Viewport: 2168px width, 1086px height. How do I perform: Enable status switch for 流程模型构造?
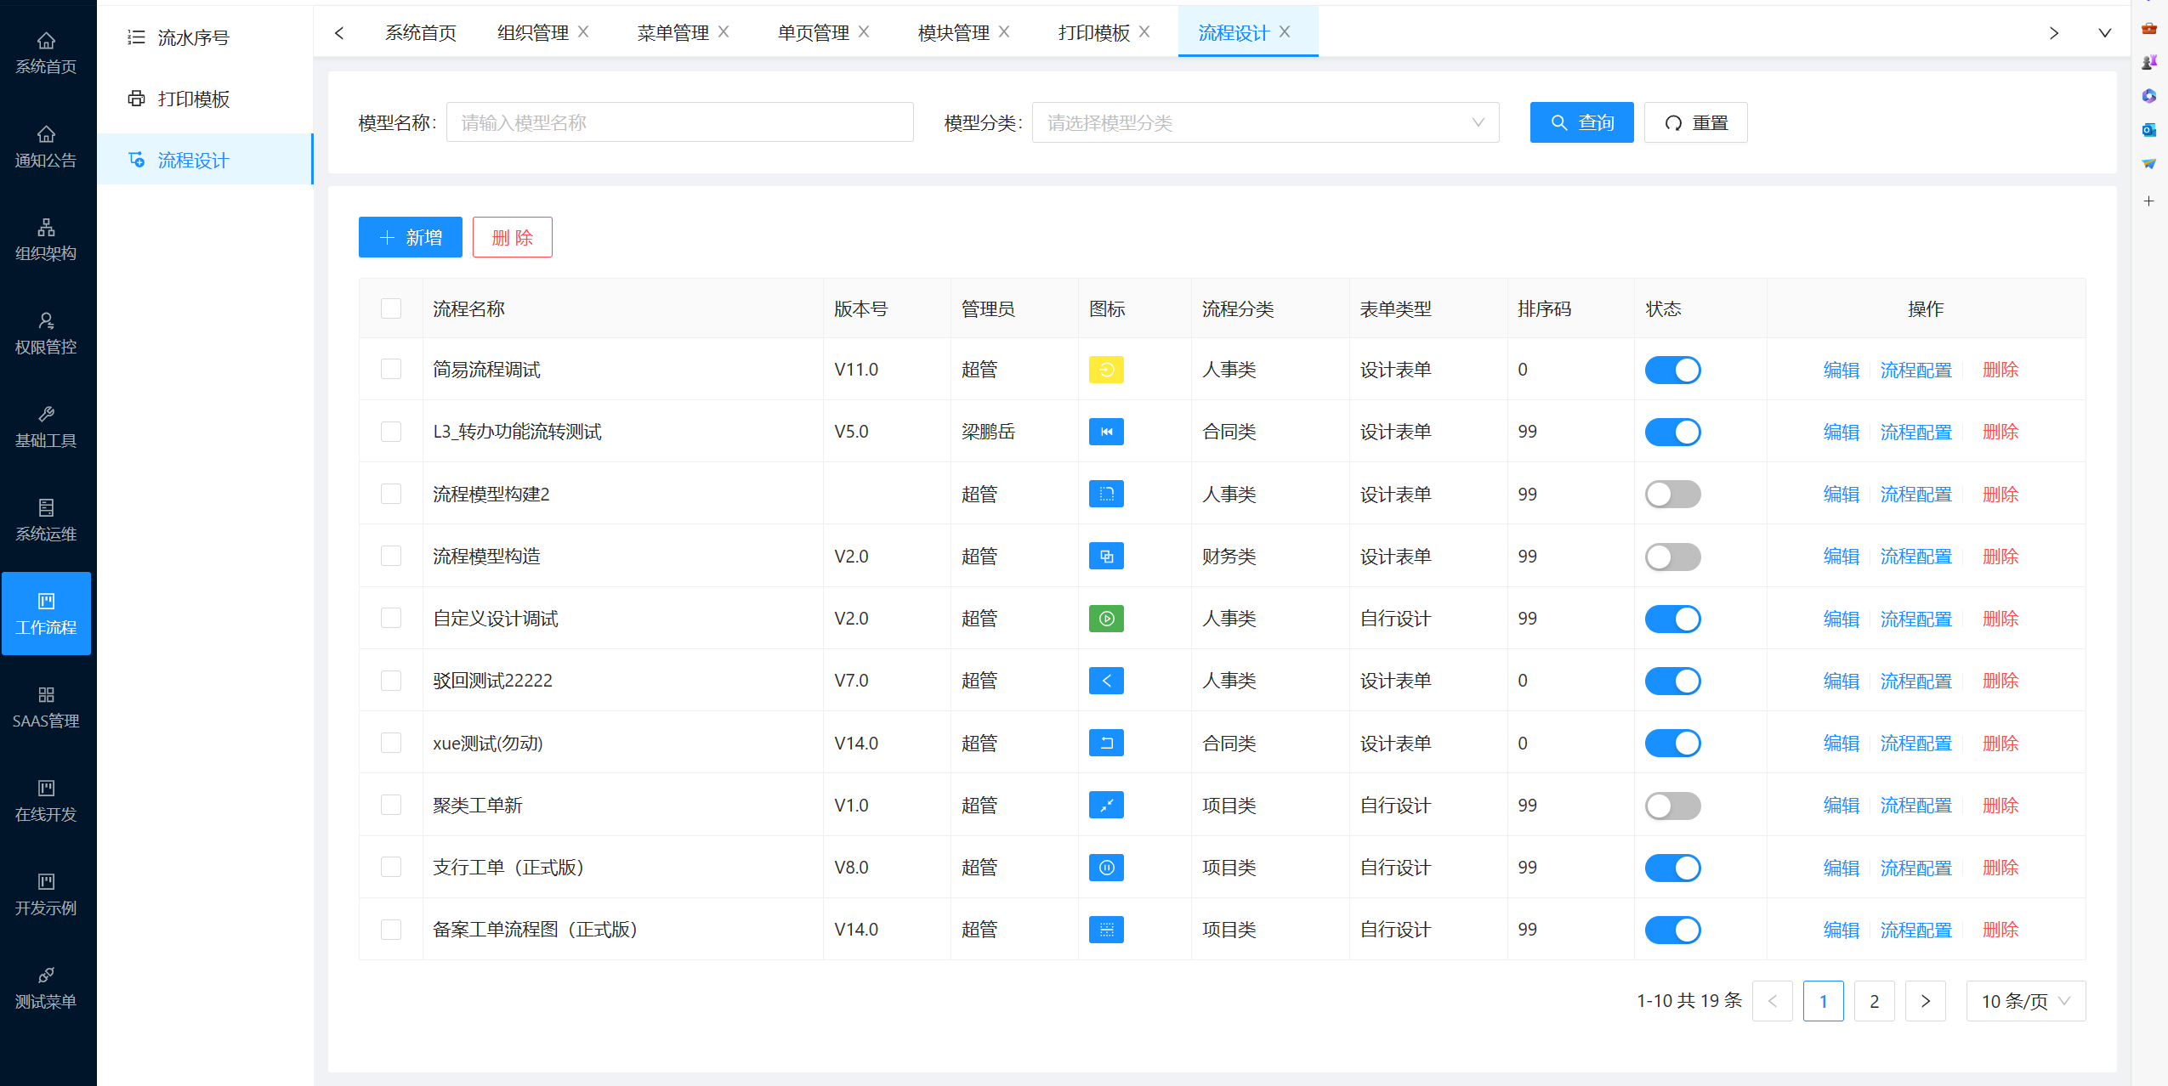click(1672, 557)
